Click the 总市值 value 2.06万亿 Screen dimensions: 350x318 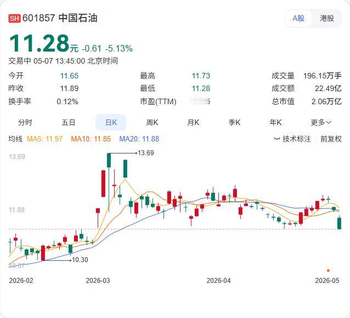326,101
